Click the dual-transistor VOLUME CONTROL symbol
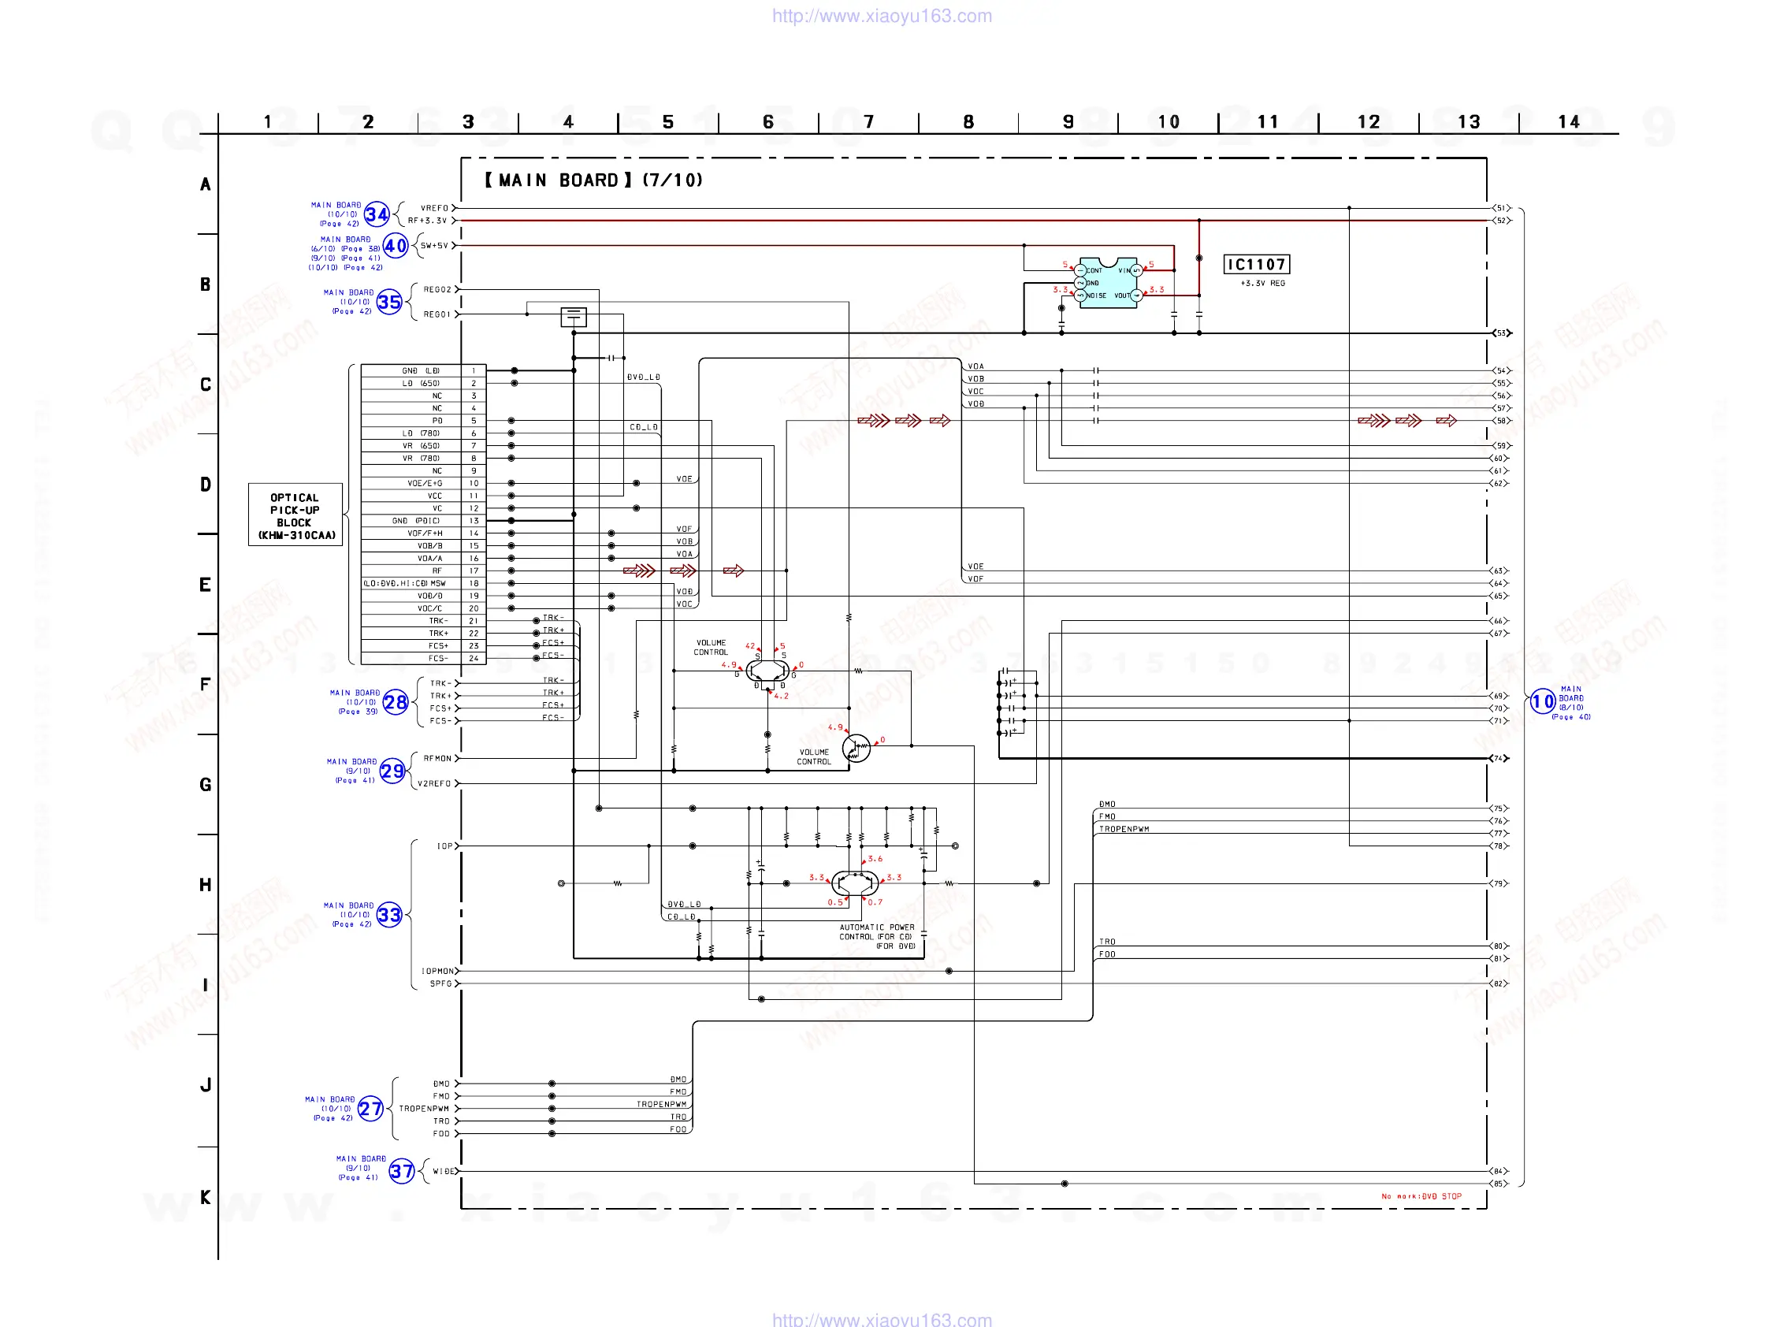Image resolution: width=1765 pixels, height=1327 pixels. pyautogui.click(x=767, y=671)
